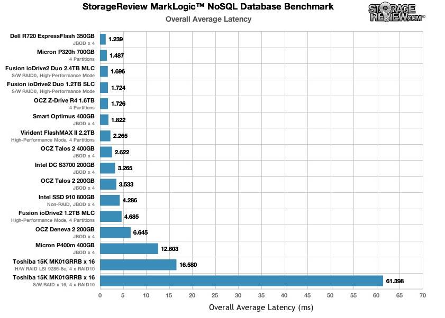The width and height of the screenshot is (445, 318).
Task: Select the 'OCZ Talos 2 200GB' label
Action: click(x=68, y=181)
